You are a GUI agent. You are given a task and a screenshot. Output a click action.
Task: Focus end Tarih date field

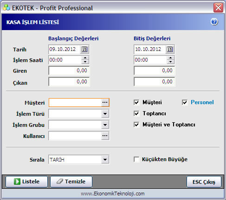(x=150, y=50)
